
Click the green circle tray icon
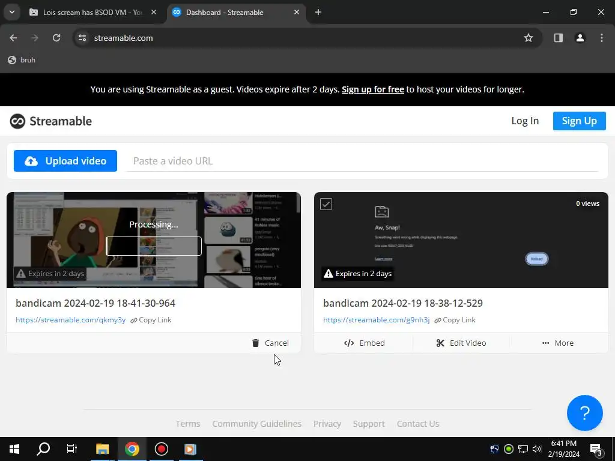coord(508,449)
